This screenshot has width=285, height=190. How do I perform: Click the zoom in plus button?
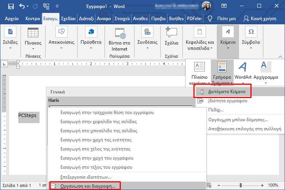coord(262,185)
